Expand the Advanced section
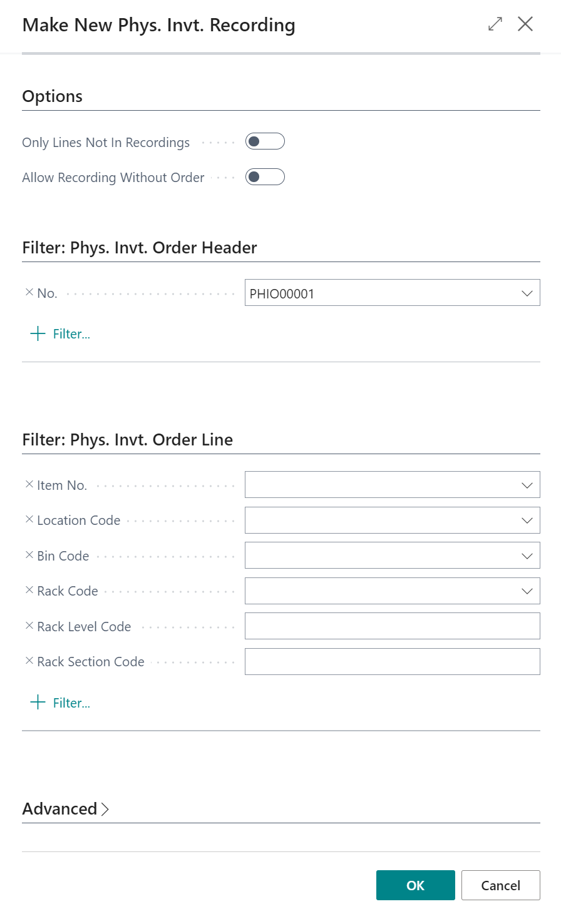The height and width of the screenshot is (919, 561). (66, 808)
